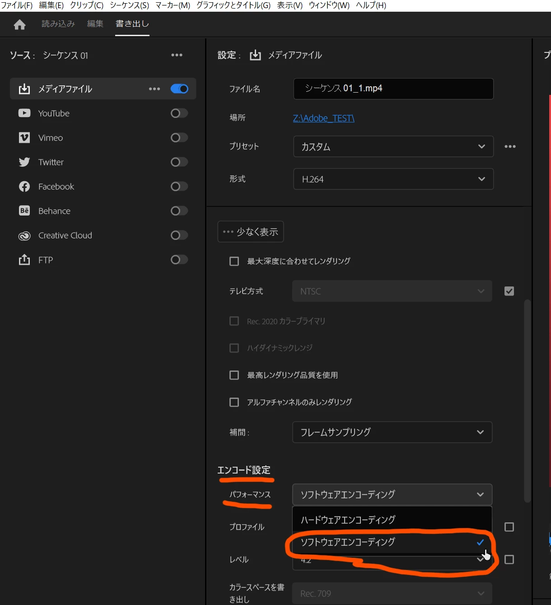
Task: Click the settings media file icon
Action: coord(256,55)
